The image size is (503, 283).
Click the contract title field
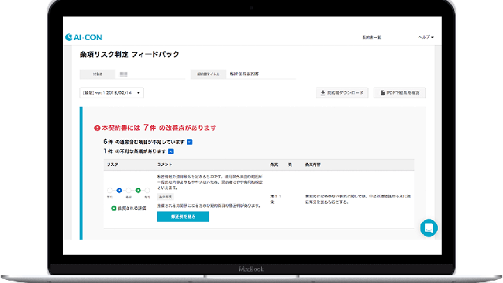(x=261, y=74)
